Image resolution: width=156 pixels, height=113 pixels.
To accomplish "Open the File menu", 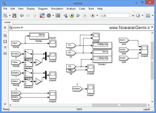I will (x=5, y=9).
